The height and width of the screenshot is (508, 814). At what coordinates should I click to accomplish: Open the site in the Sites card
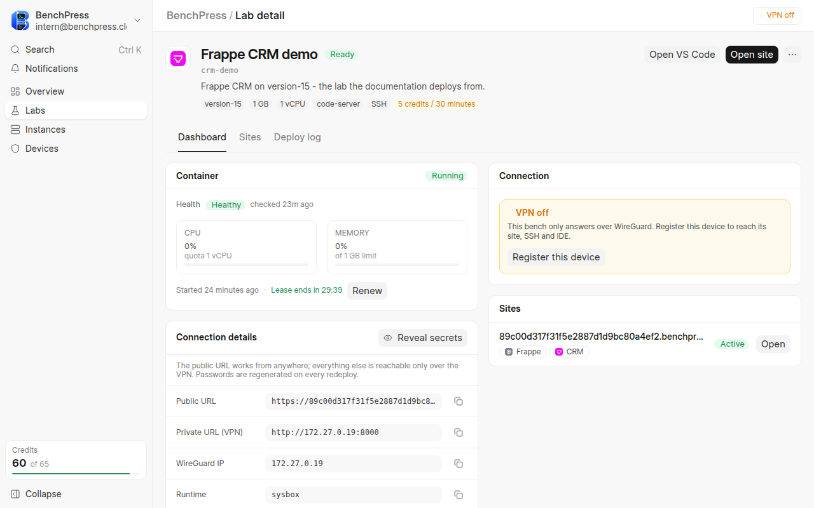773,344
